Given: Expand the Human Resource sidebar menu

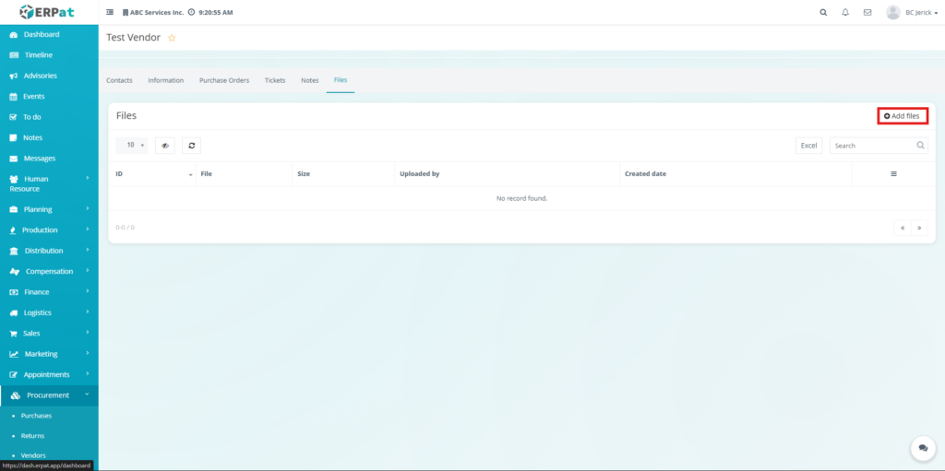Looking at the screenshot, I should coord(49,183).
